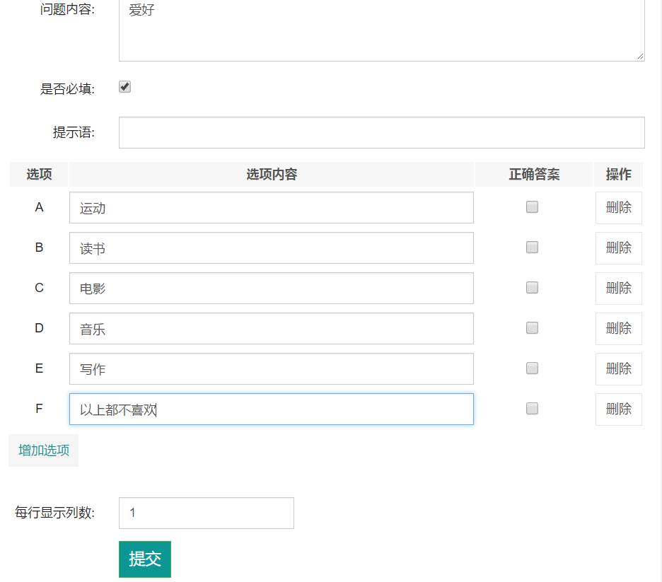662x582 pixels.
Task: Remove the 读书 option row
Action: click(x=618, y=248)
